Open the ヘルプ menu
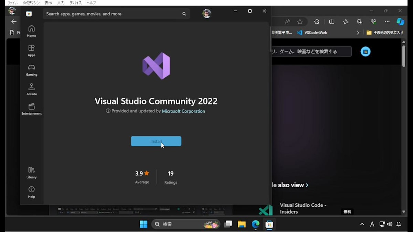The height and width of the screenshot is (232, 413). [91, 3]
